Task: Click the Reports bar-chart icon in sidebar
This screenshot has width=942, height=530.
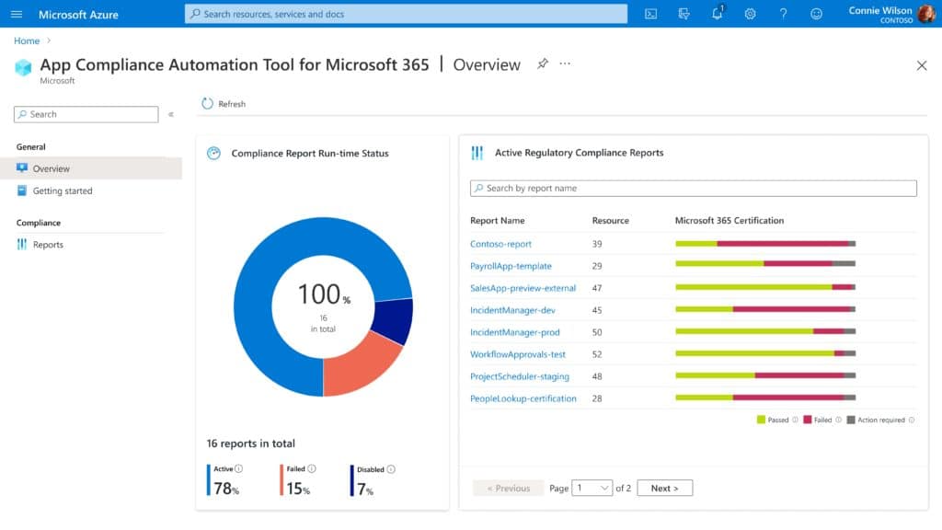Action: click(20, 244)
